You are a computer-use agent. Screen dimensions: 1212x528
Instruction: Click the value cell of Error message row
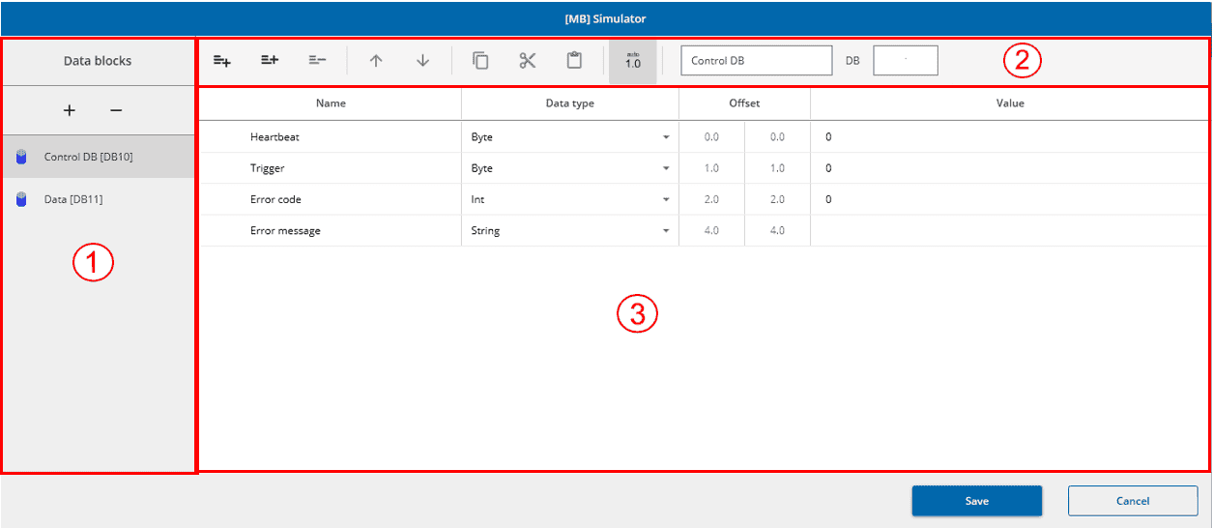tap(1010, 231)
